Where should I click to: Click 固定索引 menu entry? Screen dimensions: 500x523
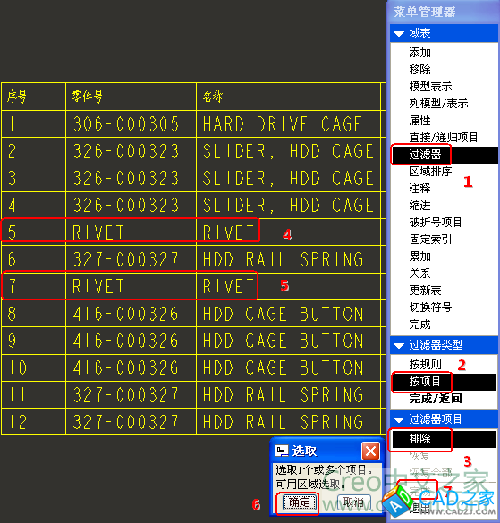coord(430,240)
